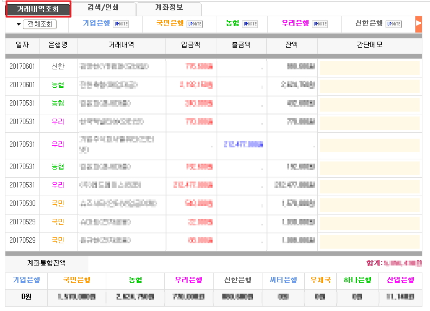Click UPDATE icon next to 기업은행
Viewport: 430px width, 311px height.
[121, 24]
